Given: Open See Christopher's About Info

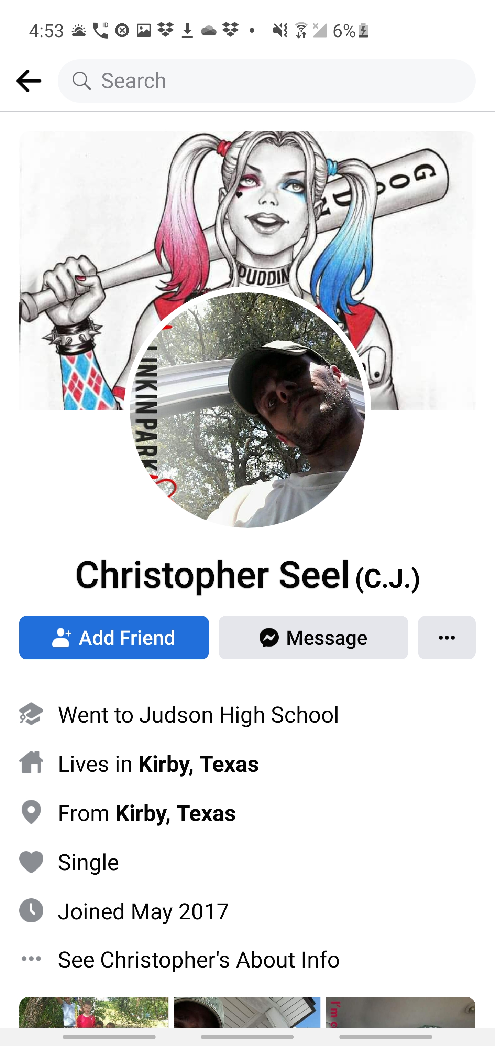Looking at the screenshot, I should tap(199, 959).
